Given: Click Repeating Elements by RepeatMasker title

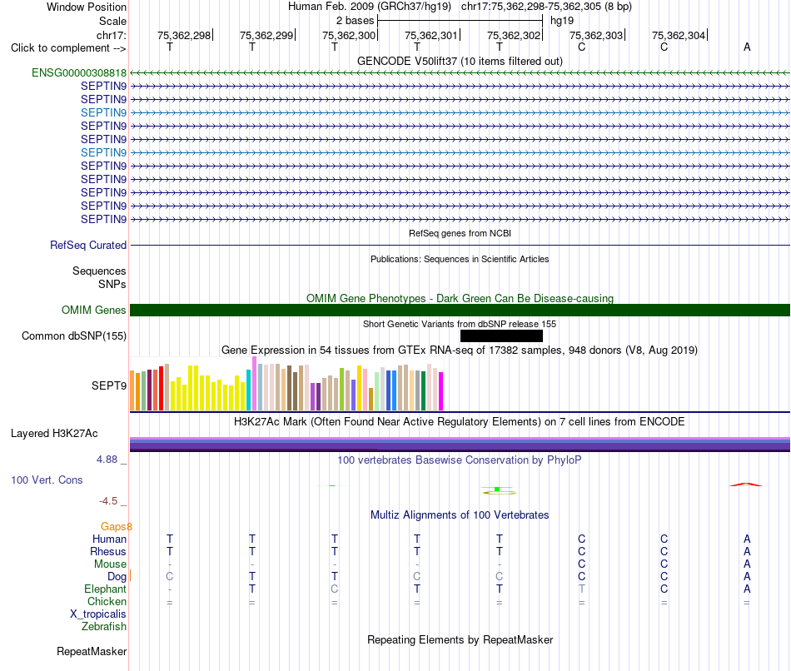Looking at the screenshot, I should point(460,639).
